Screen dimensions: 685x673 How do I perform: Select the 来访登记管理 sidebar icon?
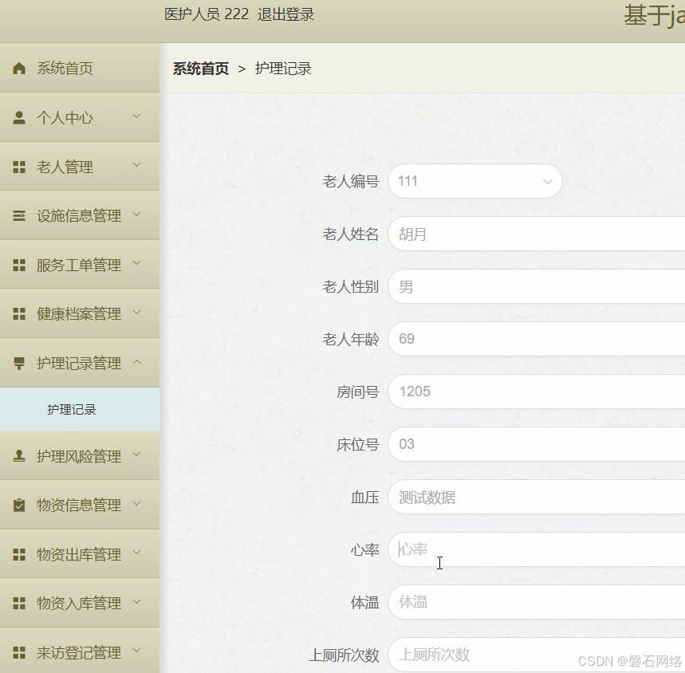18,651
